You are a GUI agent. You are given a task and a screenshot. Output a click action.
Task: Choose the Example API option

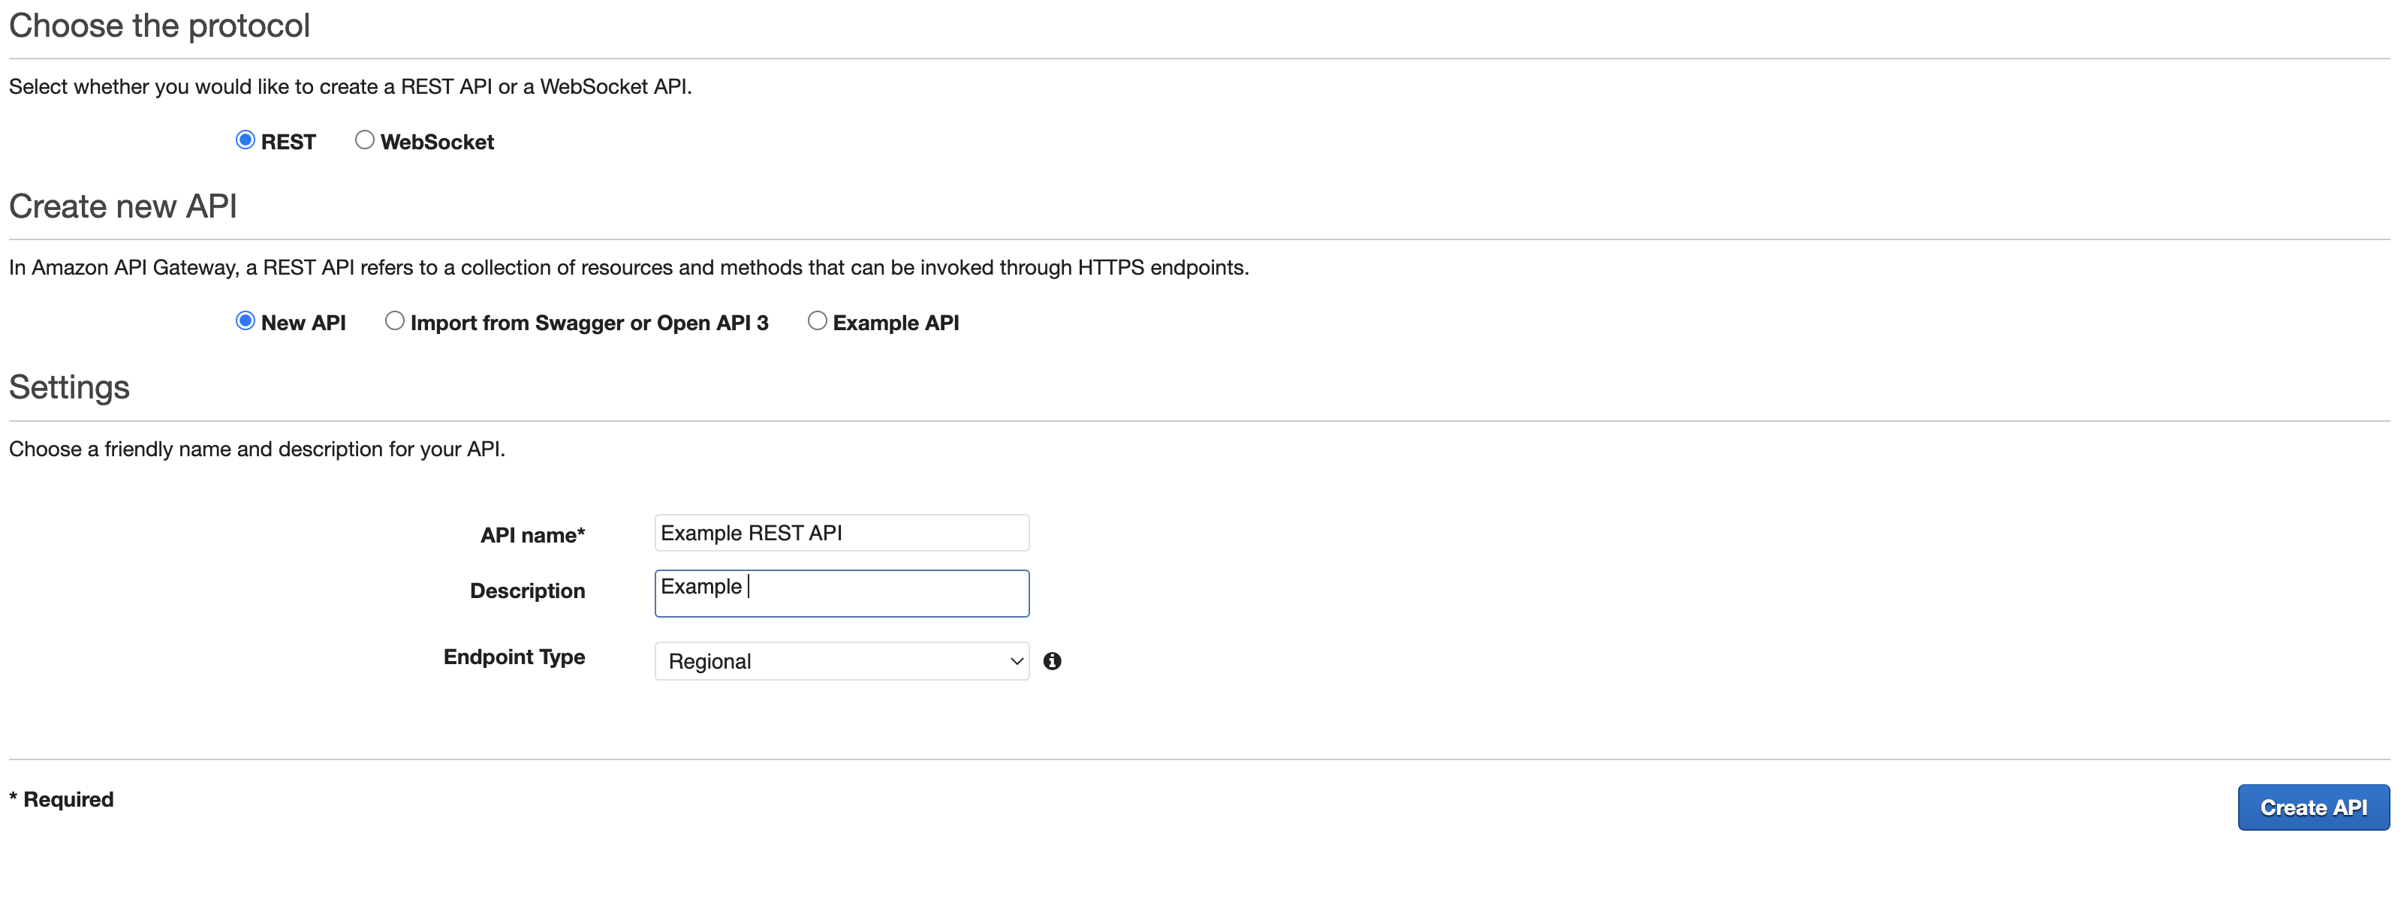pos(818,321)
